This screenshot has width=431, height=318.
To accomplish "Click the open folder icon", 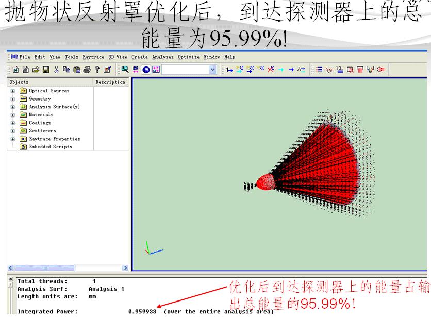I will [x=36, y=70].
